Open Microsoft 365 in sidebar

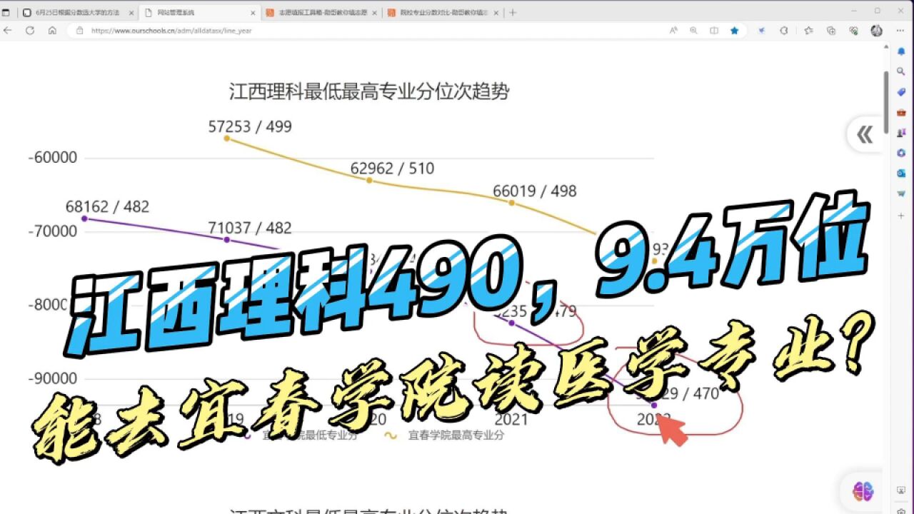pyautogui.click(x=901, y=153)
